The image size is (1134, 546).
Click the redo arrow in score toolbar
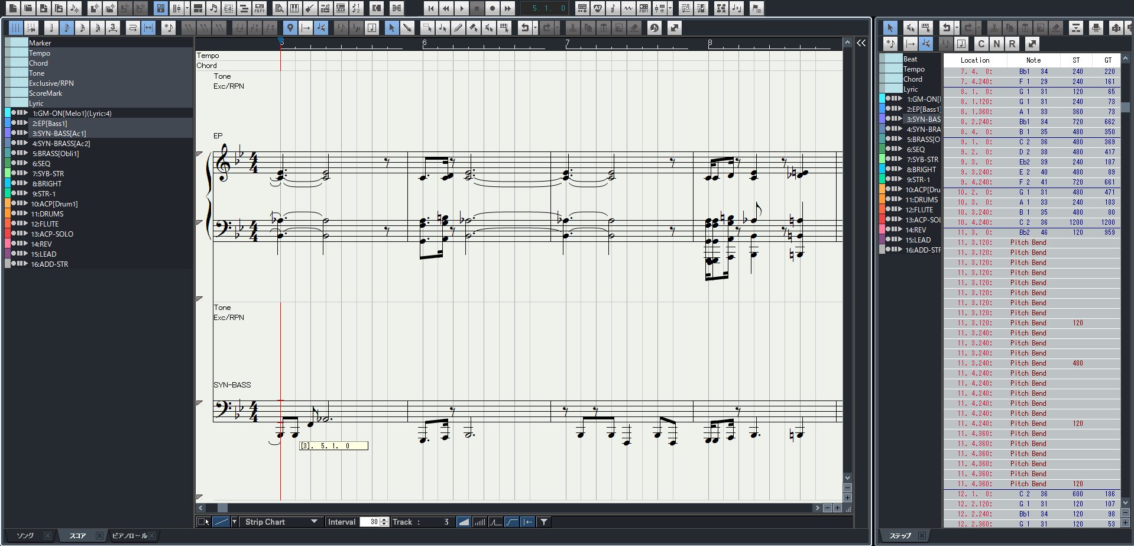coord(547,27)
